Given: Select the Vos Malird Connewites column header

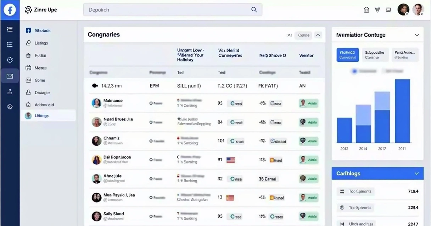Looking at the screenshot, I should pyautogui.click(x=230, y=53).
